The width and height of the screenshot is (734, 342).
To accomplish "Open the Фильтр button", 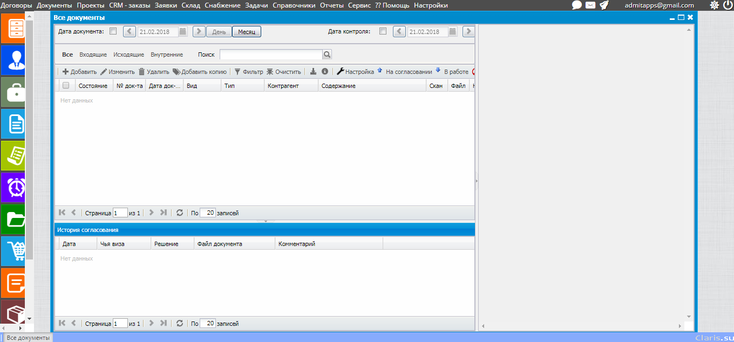I will tap(248, 71).
